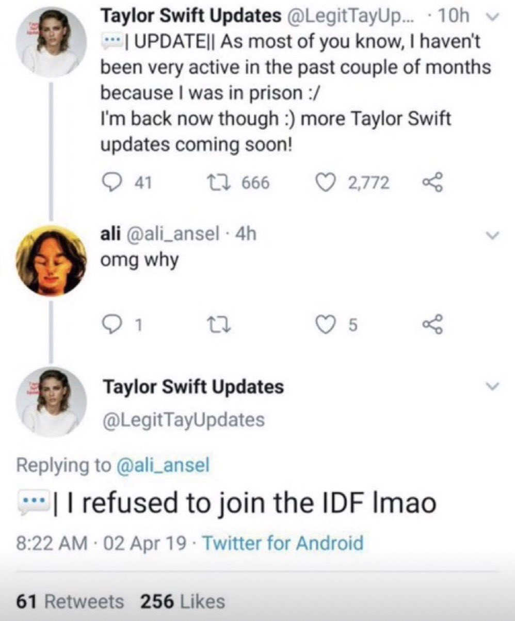This screenshot has width=515, height=621.
Task: Open ali's profile picture
Action: [x=51, y=261]
